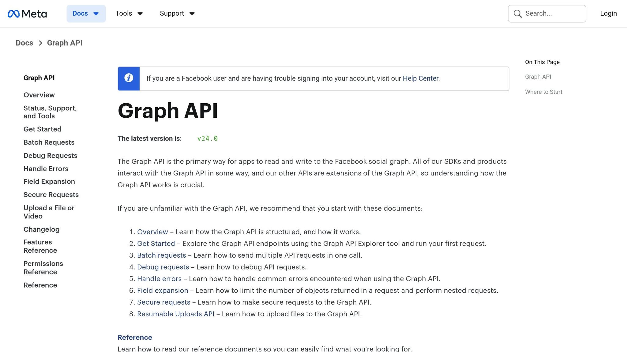Select Handle Errors in the sidebar
The height and width of the screenshot is (352, 627).
coord(46,168)
